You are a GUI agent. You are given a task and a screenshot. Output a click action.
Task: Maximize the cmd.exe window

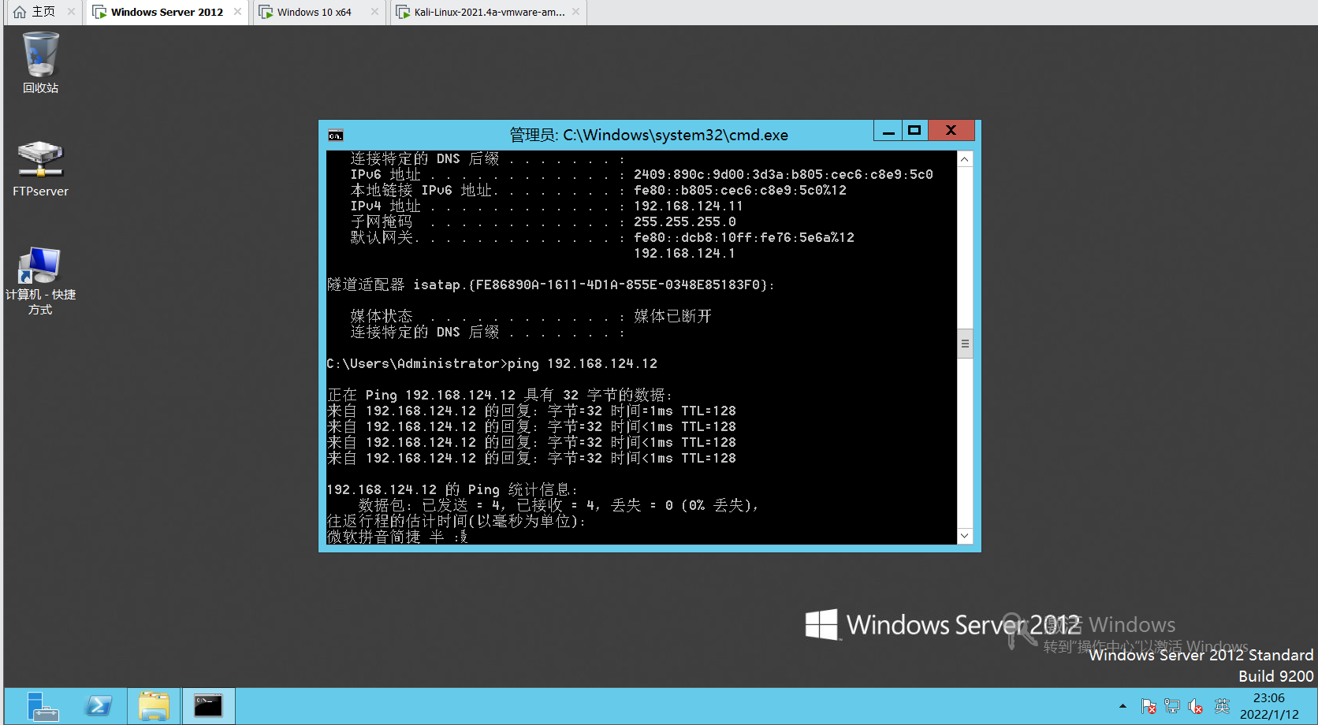pyautogui.click(x=914, y=131)
